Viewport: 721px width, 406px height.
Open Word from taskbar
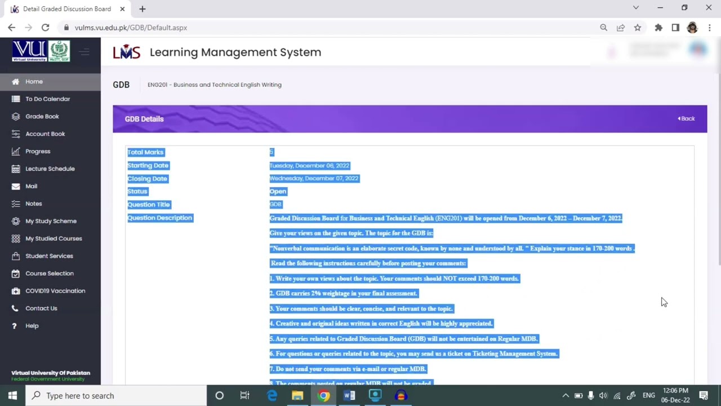point(349,396)
